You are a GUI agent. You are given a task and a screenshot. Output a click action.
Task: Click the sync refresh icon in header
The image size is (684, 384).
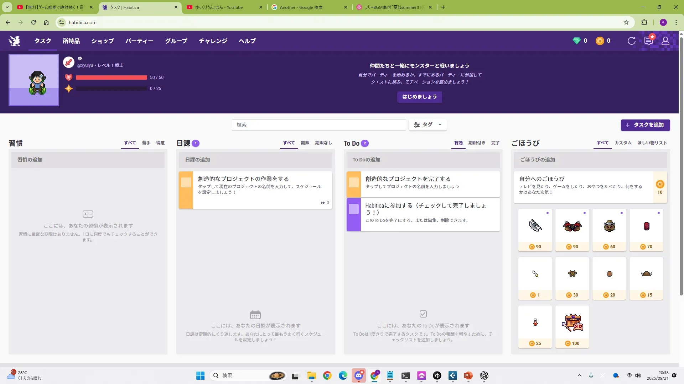tap(631, 41)
